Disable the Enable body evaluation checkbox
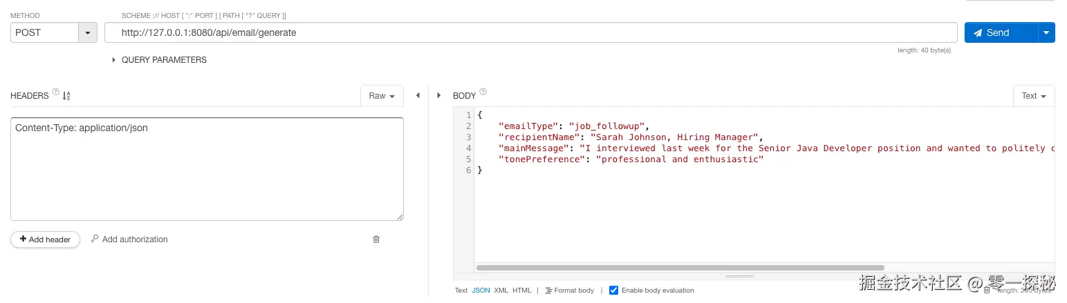Viewport: 1067px width, 303px height. coord(613,291)
